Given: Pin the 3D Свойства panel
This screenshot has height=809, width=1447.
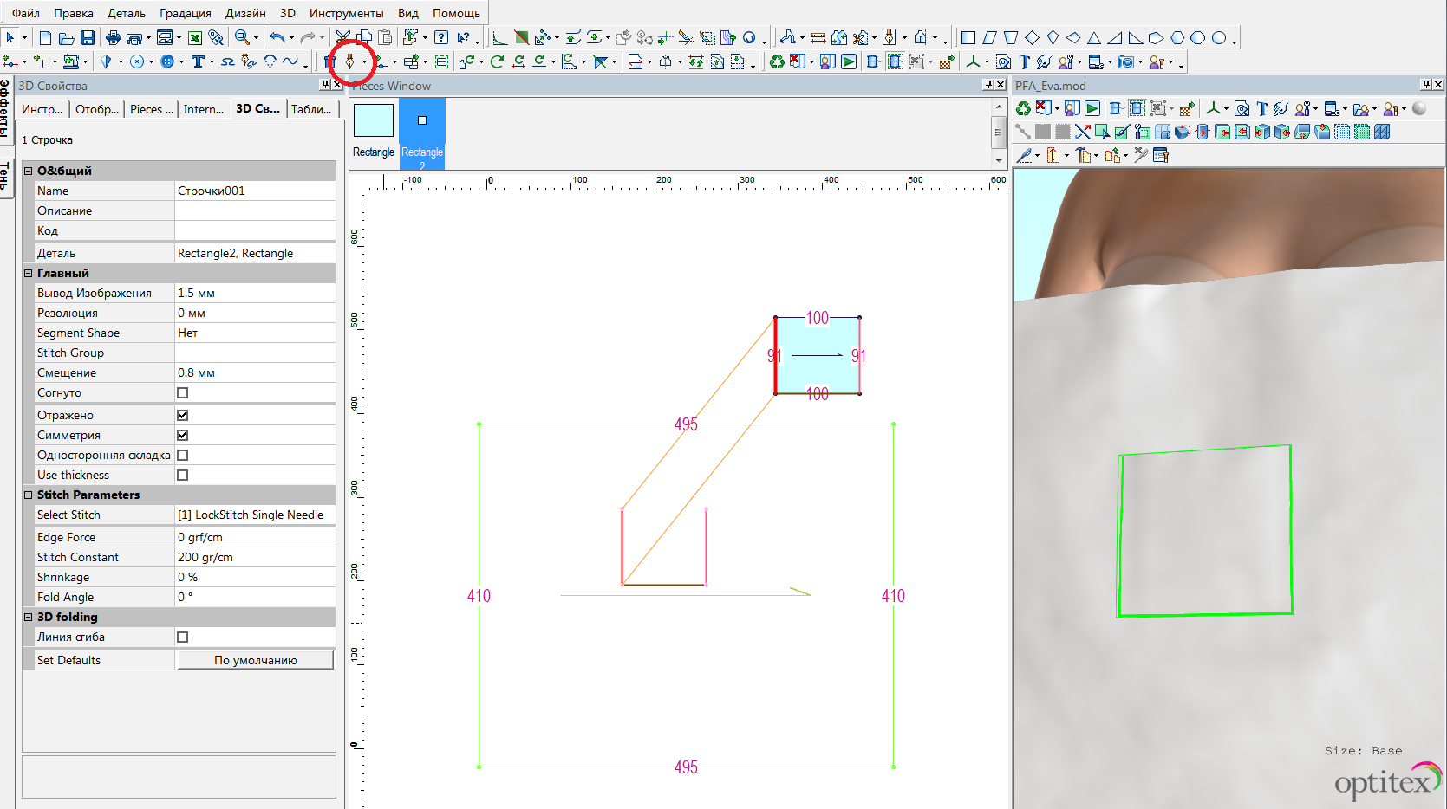Looking at the screenshot, I should (x=325, y=85).
